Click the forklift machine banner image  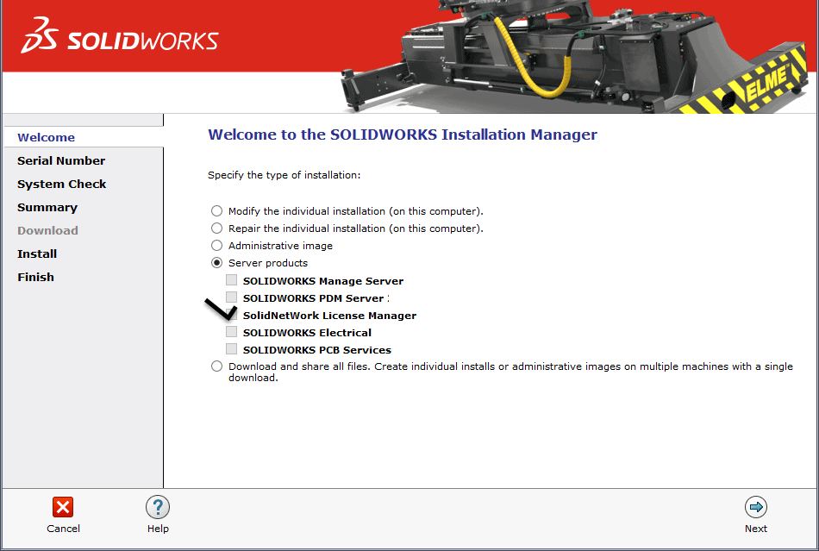(x=574, y=56)
